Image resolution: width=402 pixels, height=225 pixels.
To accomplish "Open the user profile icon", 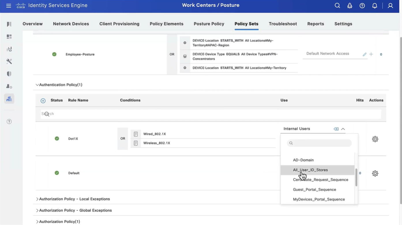I will pos(390,6).
